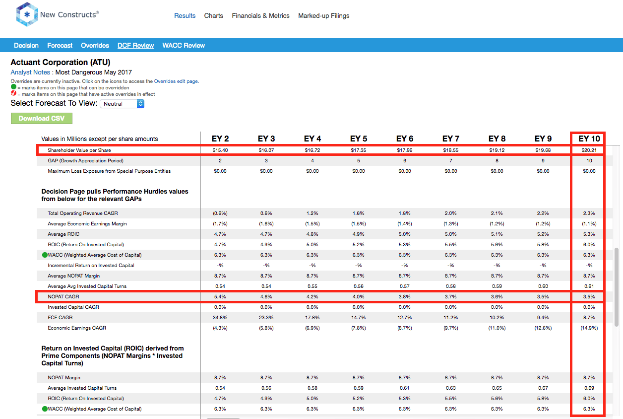The width and height of the screenshot is (623, 419).
Task: Click the 23.3% FCF CAGR cell
Action: coord(266,318)
